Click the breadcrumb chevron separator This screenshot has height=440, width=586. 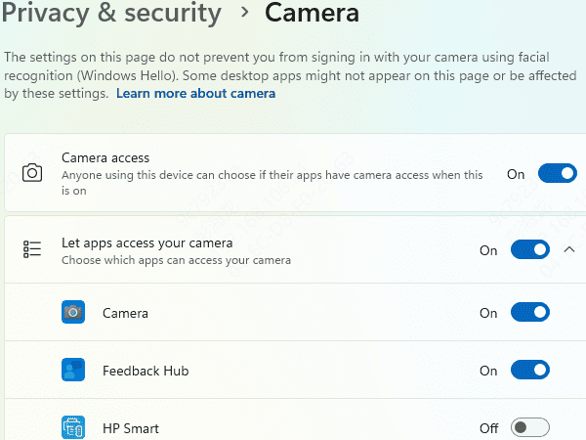[x=245, y=13]
